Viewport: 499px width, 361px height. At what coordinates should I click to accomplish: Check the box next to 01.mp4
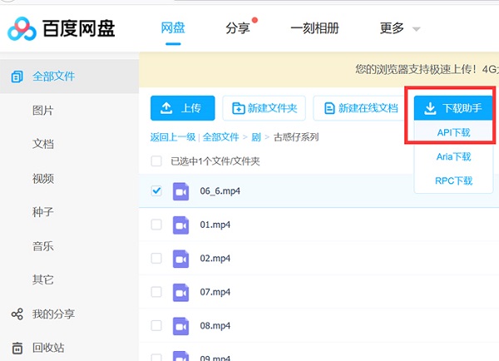(x=156, y=225)
